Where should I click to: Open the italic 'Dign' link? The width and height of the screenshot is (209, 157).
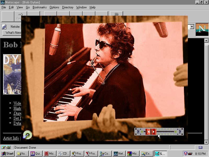pyautogui.click(x=17, y=113)
